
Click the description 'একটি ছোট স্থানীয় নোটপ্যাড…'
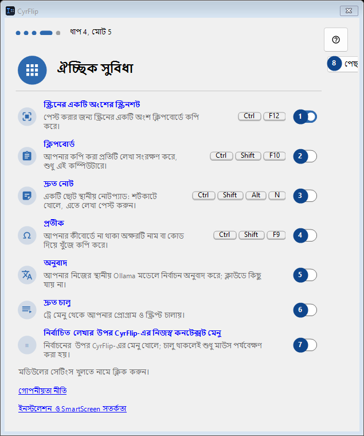100,201
